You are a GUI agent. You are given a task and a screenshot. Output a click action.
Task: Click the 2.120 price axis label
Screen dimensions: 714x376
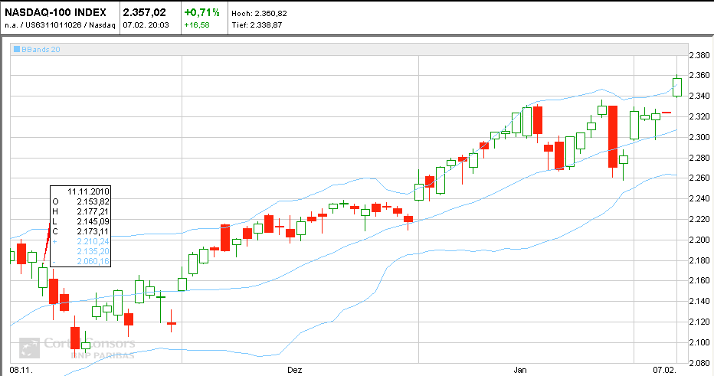699,322
